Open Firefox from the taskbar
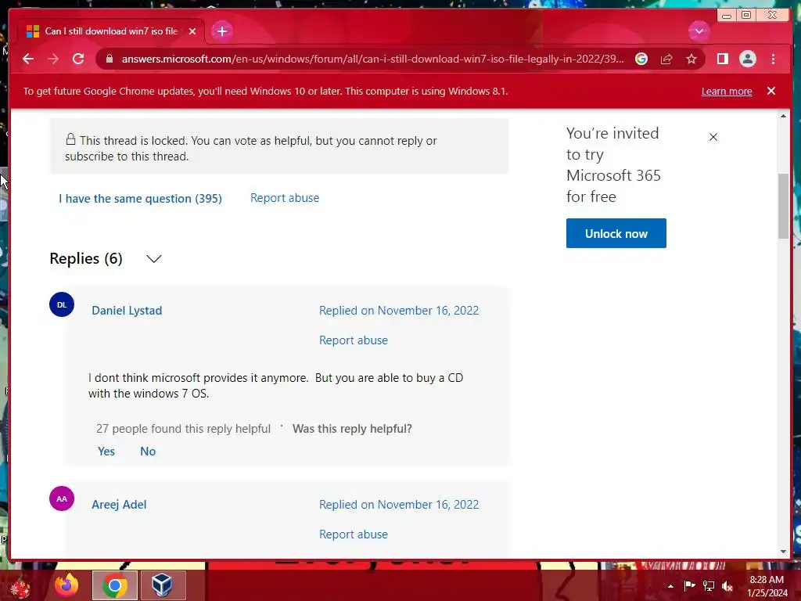801x601 pixels. point(66,585)
